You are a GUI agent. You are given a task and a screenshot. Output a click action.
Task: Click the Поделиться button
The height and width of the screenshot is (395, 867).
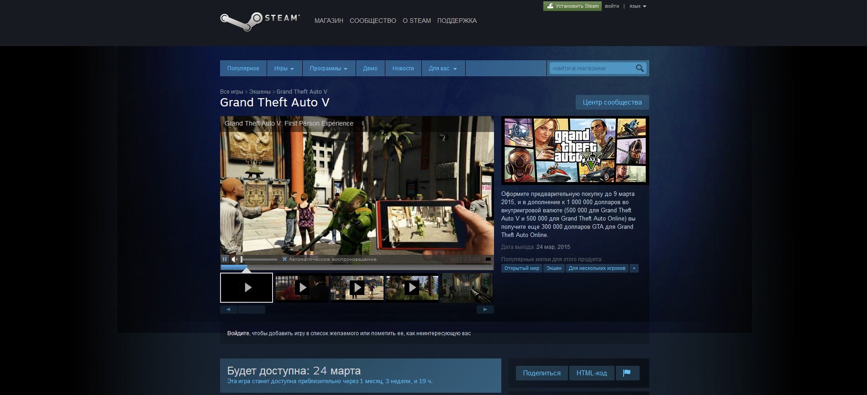[x=541, y=373]
